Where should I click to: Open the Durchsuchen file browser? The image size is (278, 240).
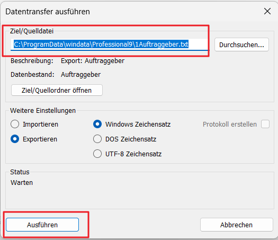[x=241, y=45]
